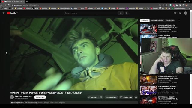Open the 'computernumeral' bookmarks folder
This screenshot has width=192, height=108.
(64, 8)
